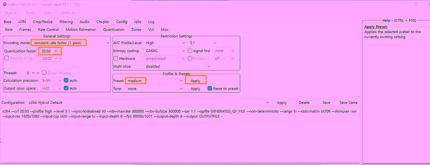The height and width of the screenshot is (165, 430).
Task: Open AVC Level dropdown showing 5.1
Action: click(x=203, y=43)
